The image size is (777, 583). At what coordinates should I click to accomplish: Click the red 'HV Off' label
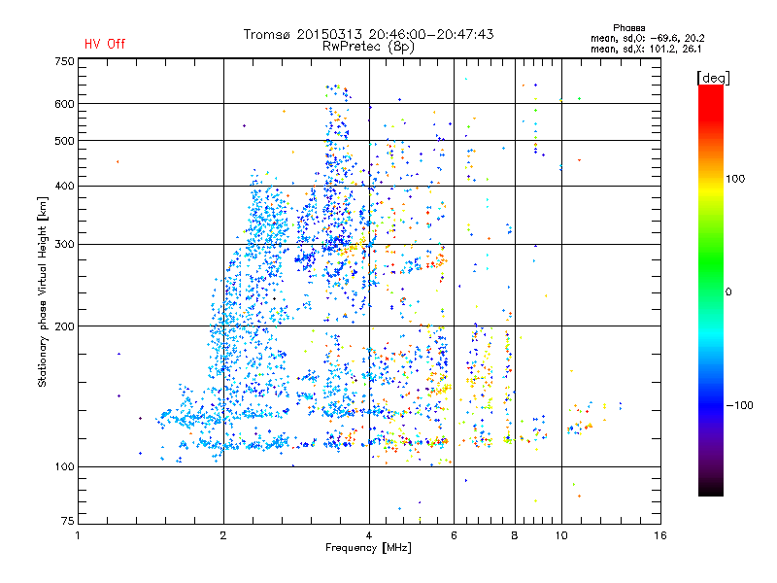point(105,44)
